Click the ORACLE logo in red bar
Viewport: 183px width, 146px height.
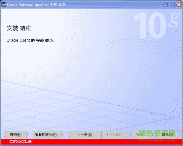coord(21,142)
